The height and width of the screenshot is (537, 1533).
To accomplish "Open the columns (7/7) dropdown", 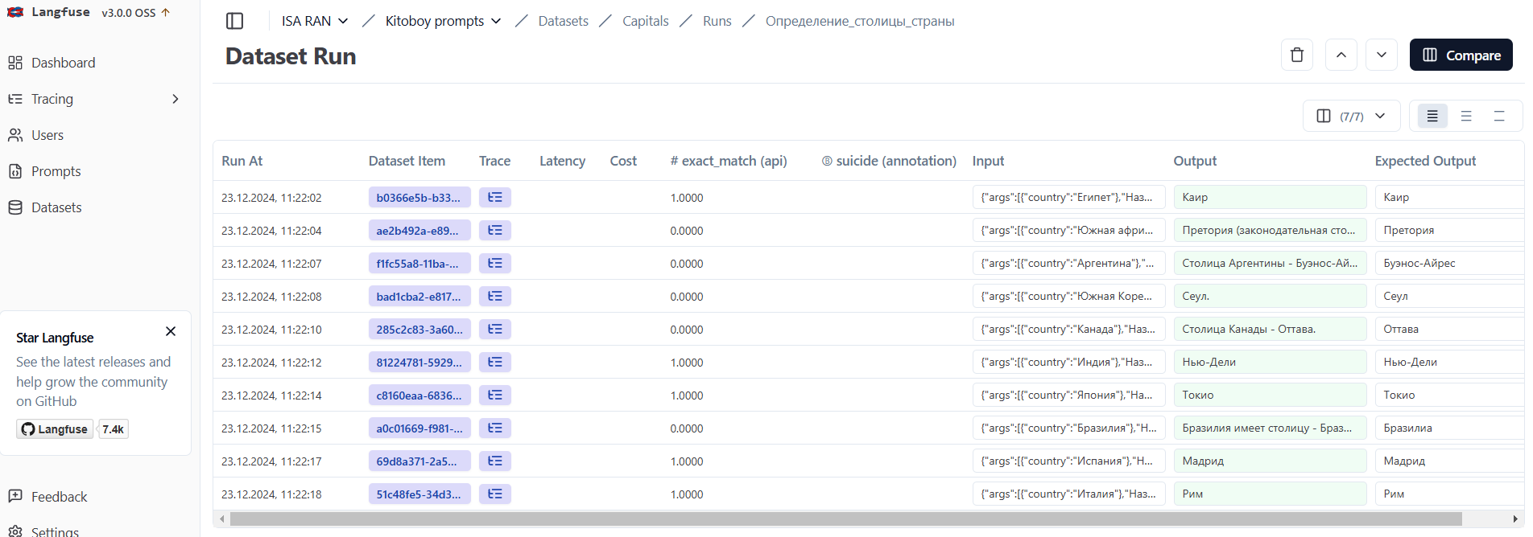I will (1351, 116).
